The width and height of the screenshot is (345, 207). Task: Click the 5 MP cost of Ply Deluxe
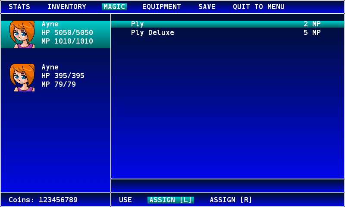[x=312, y=33]
